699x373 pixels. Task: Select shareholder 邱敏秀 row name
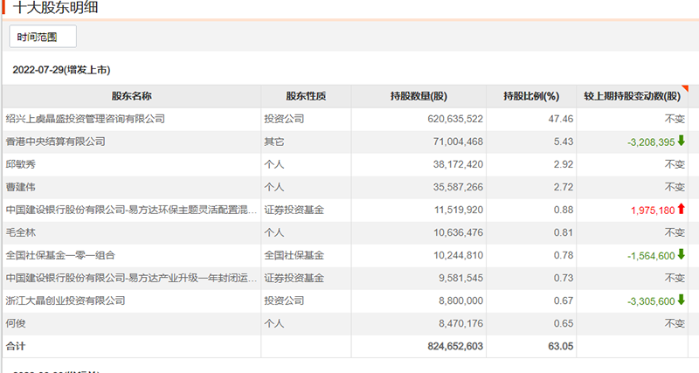(21, 163)
